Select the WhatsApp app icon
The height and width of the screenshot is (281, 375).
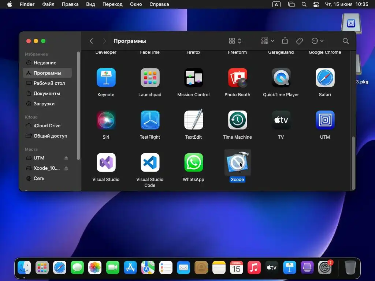[193, 162]
